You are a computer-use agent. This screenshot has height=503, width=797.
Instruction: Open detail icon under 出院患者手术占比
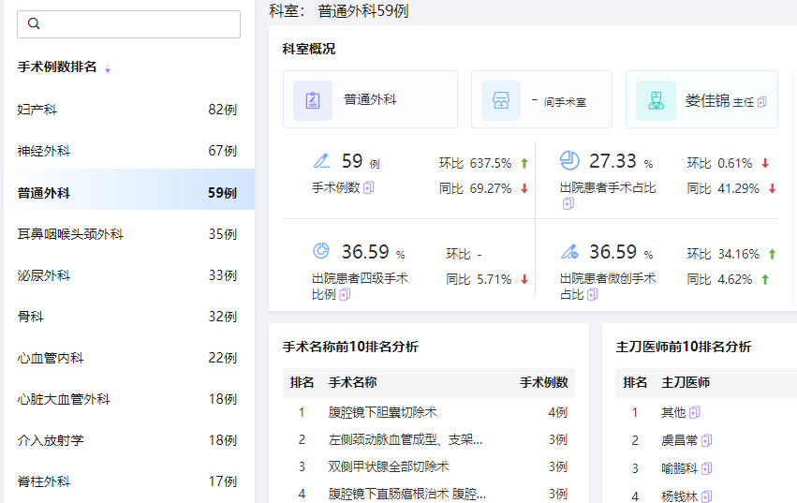point(568,203)
